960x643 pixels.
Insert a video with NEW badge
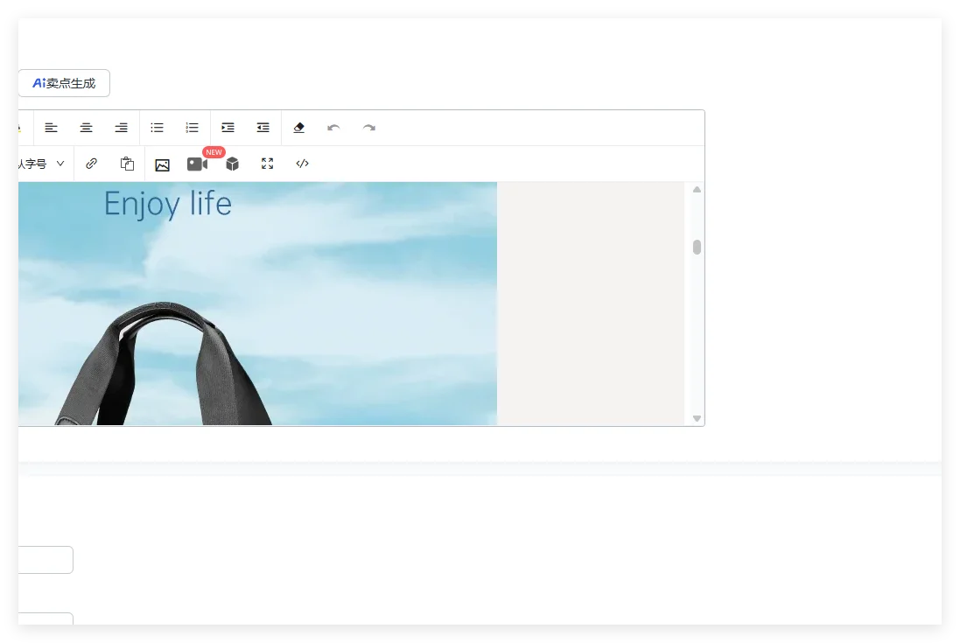click(x=197, y=164)
